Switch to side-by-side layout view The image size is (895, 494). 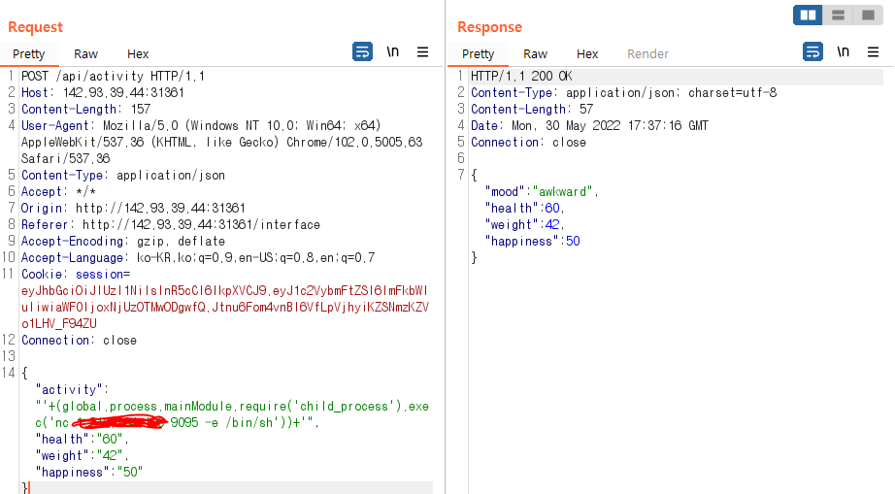pyautogui.click(x=808, y=16)
